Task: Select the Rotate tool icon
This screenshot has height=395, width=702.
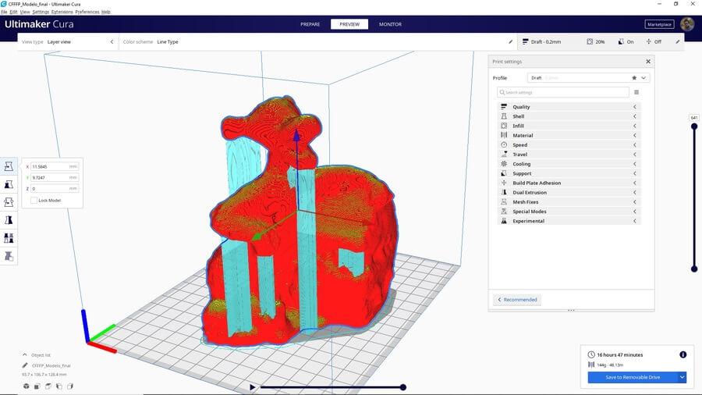Action: [x=9, y=202]
